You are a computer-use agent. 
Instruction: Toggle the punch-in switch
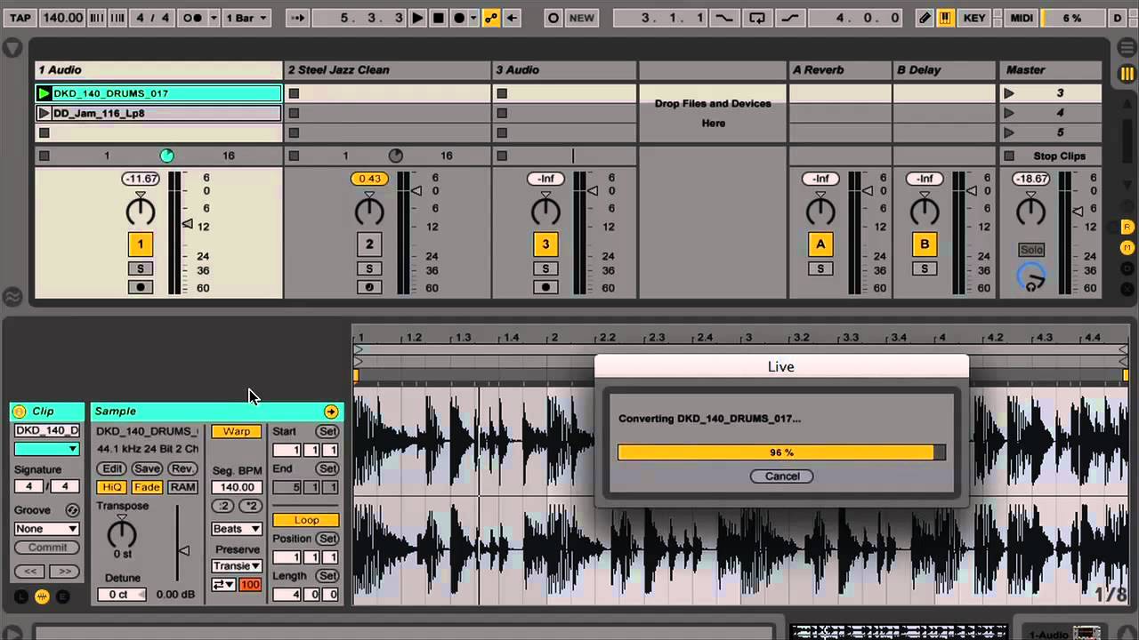(x=724, y=18)
